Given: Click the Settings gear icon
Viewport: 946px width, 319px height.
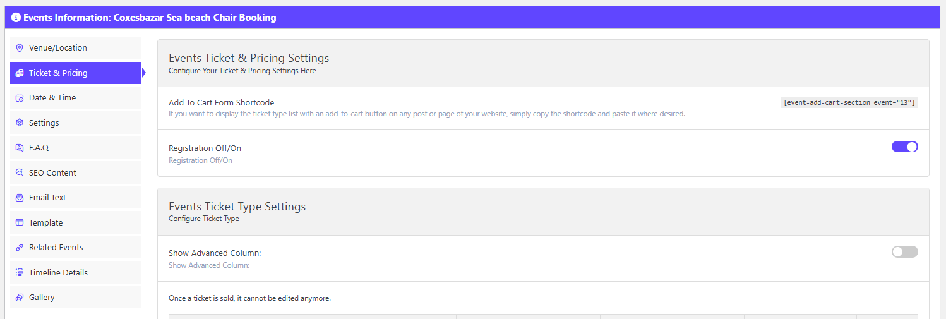Looking at the screenshot, I should 20,123.
